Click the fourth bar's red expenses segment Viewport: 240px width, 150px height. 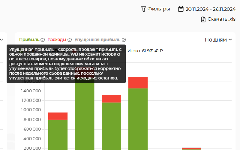click(x=138, y=83)
